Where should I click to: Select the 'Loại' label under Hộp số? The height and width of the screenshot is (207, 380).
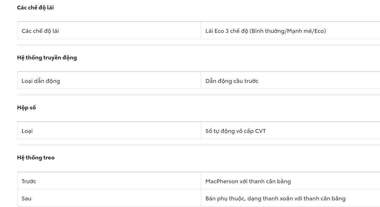click(27, 131)
